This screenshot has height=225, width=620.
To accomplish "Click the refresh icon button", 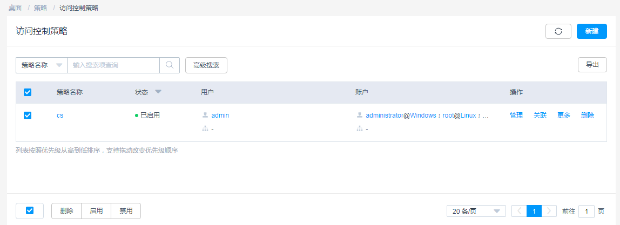I will pyautogui.click(x=558, y=31).
